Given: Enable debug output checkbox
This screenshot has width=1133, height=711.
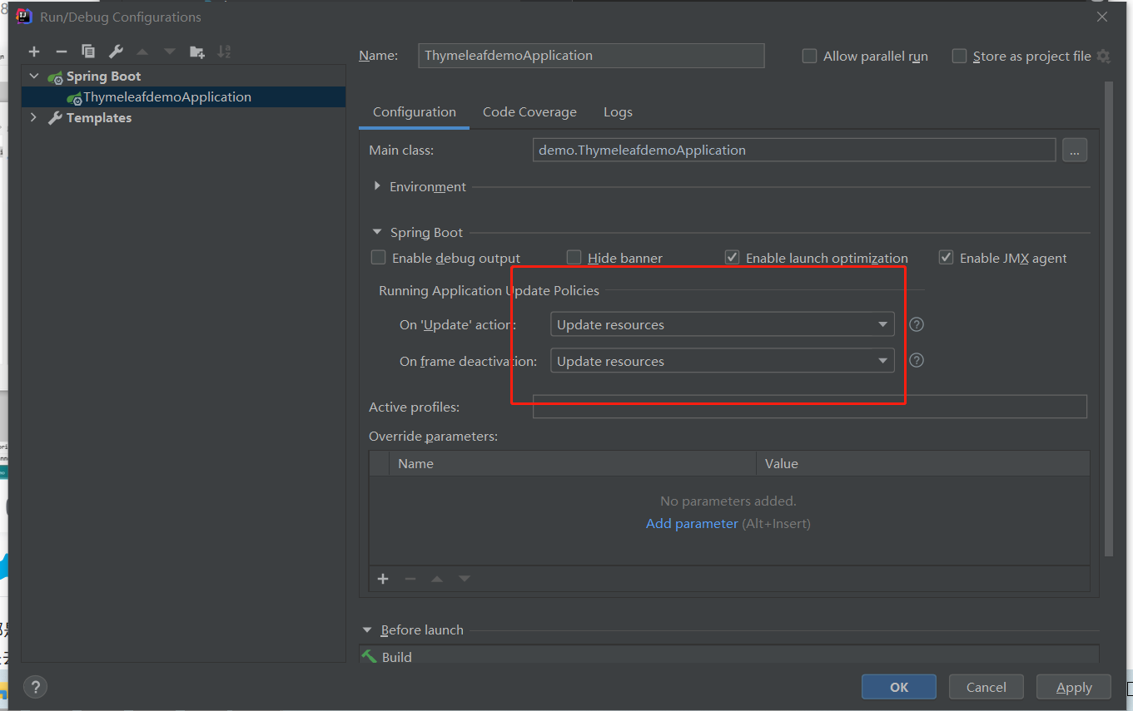Looking at the screenshot, I should click(379, 258).
